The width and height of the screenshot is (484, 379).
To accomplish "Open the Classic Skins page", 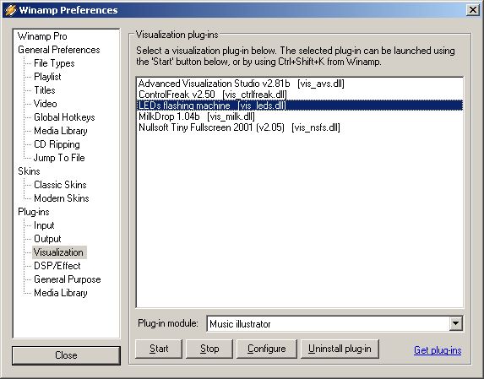I will [60, 185].
